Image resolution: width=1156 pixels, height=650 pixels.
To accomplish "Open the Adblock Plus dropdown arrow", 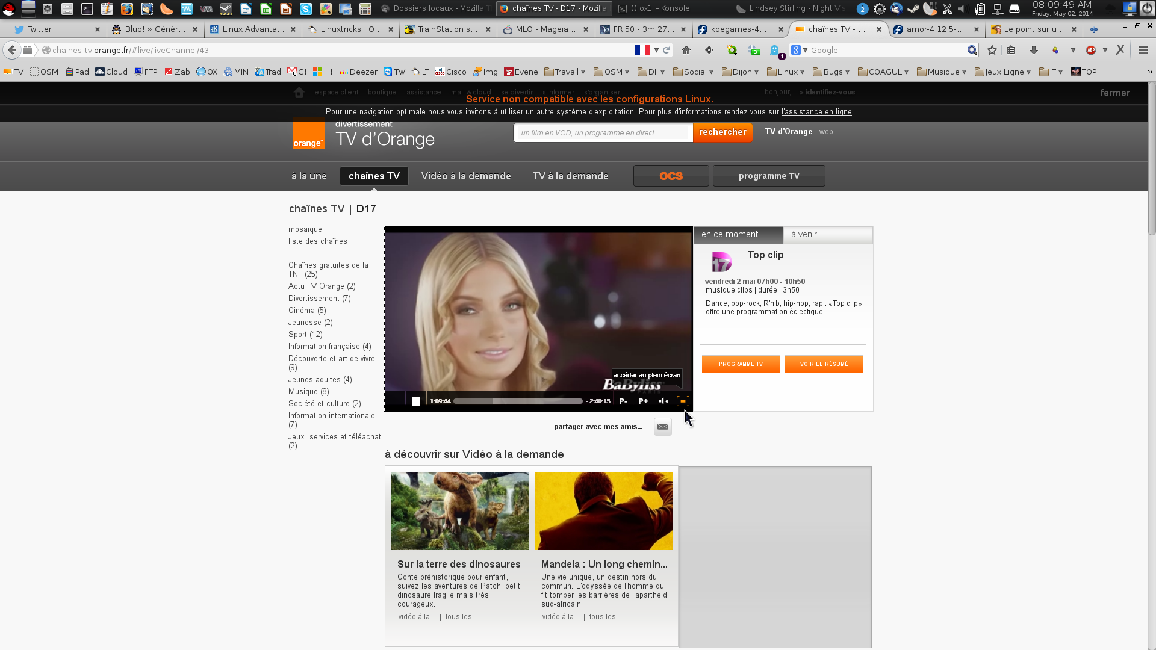I will click(1105, 51).
